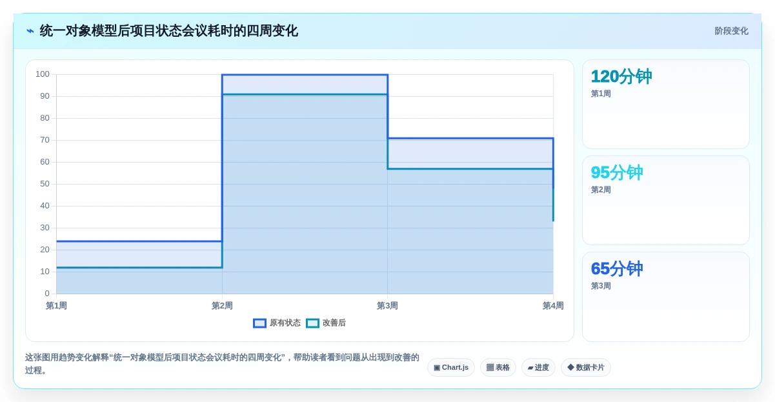Image resolution: width=775 pixels, height=402 pixels.
Task: Click the 第3周 x-axis label
Action: pyautogui.click(x=387, y=306)
